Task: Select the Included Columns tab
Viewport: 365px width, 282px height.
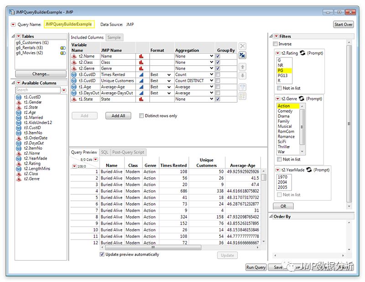Action: (87, 37)
